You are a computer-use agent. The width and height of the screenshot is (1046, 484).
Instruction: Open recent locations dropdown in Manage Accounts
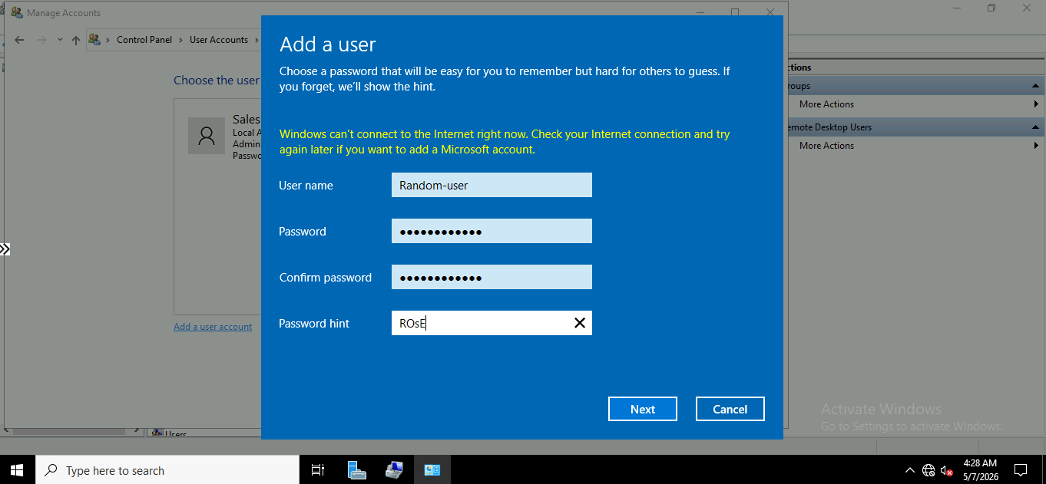click(x=61, y=40)
